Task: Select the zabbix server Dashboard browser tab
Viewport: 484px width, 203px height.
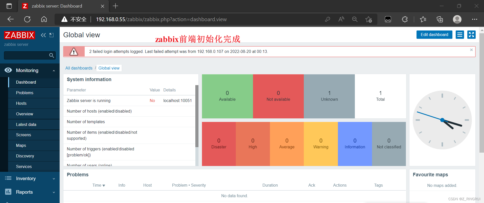Action: pos(63,6)
